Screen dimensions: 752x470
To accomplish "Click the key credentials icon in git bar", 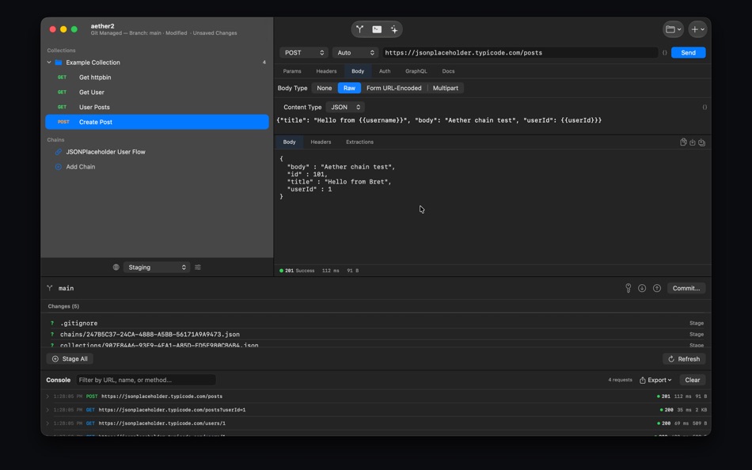I will coord(629,288).
